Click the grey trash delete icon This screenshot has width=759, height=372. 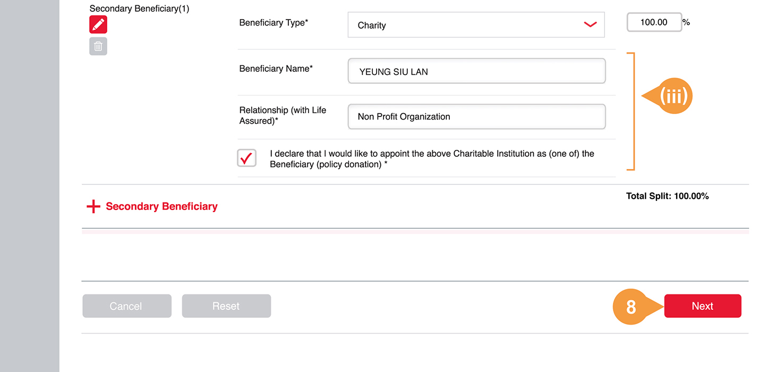tap(98, 46)
